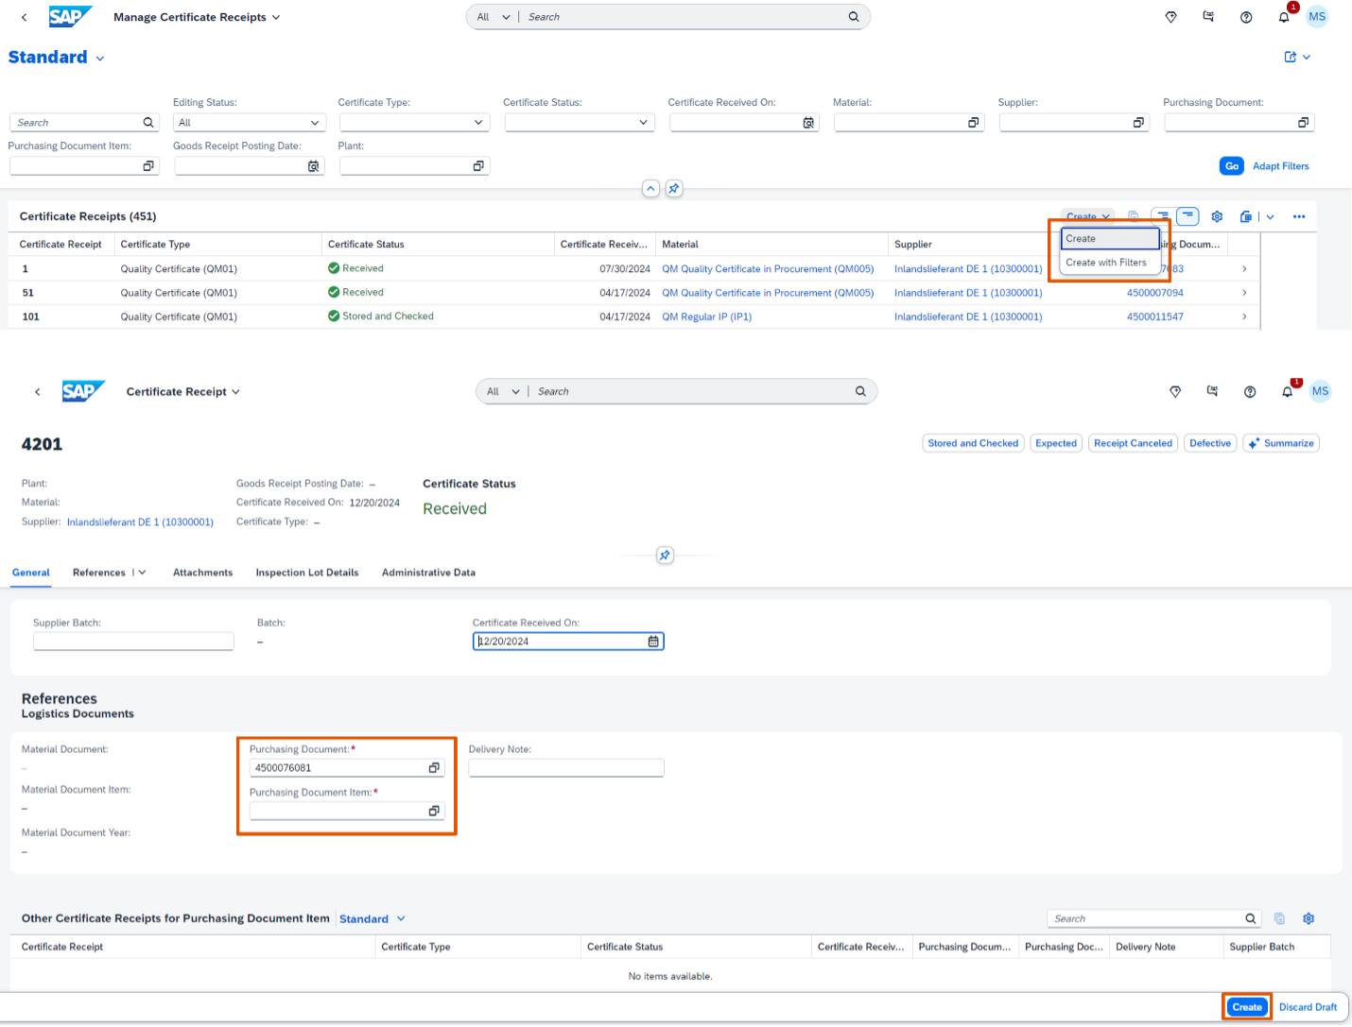Open help icon on Manage Certificate Receipts page
Viewport: 1352px width, 1027px height.
point(1246,17)
